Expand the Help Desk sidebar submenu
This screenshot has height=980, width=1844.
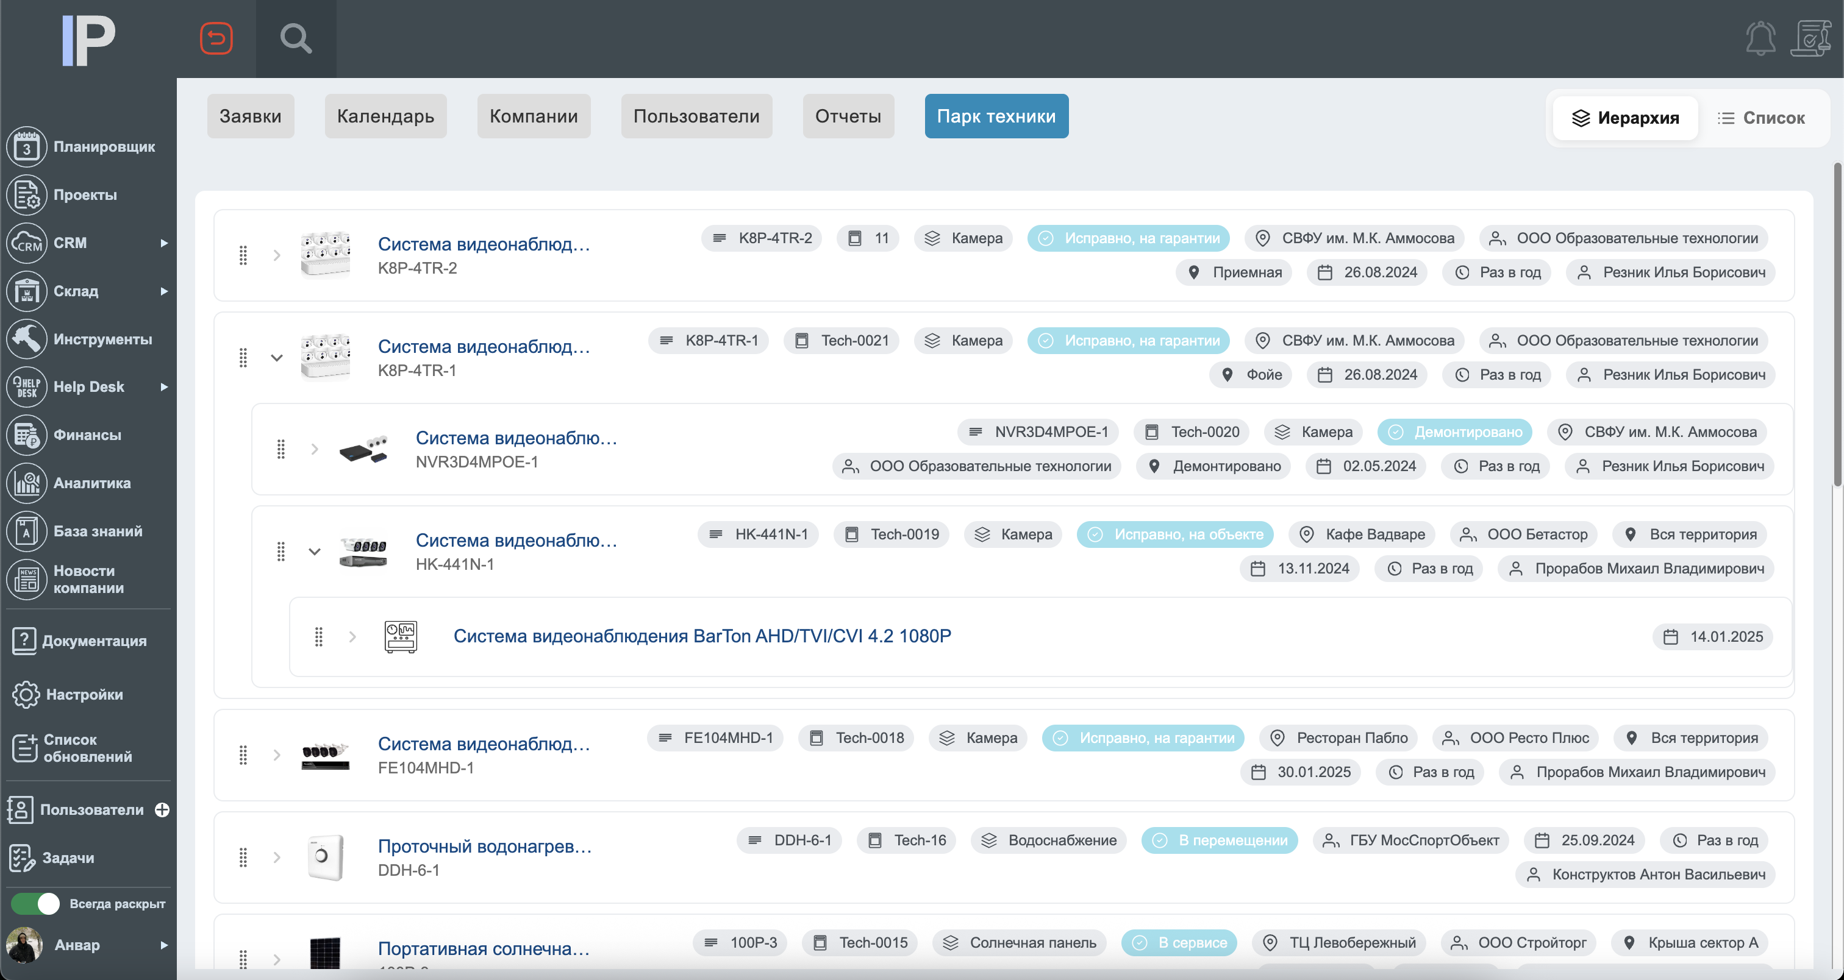164,387
